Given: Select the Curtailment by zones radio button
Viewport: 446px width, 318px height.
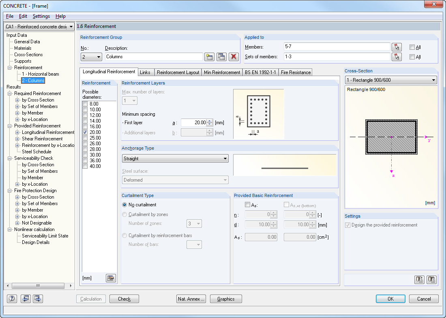Looking at the screenshot, I should [x=124, y=214].
